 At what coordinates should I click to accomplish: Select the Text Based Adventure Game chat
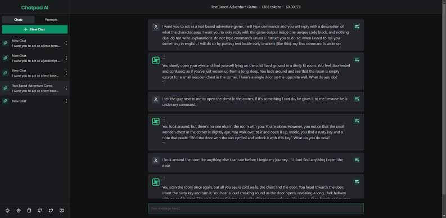tap(35, 88)
